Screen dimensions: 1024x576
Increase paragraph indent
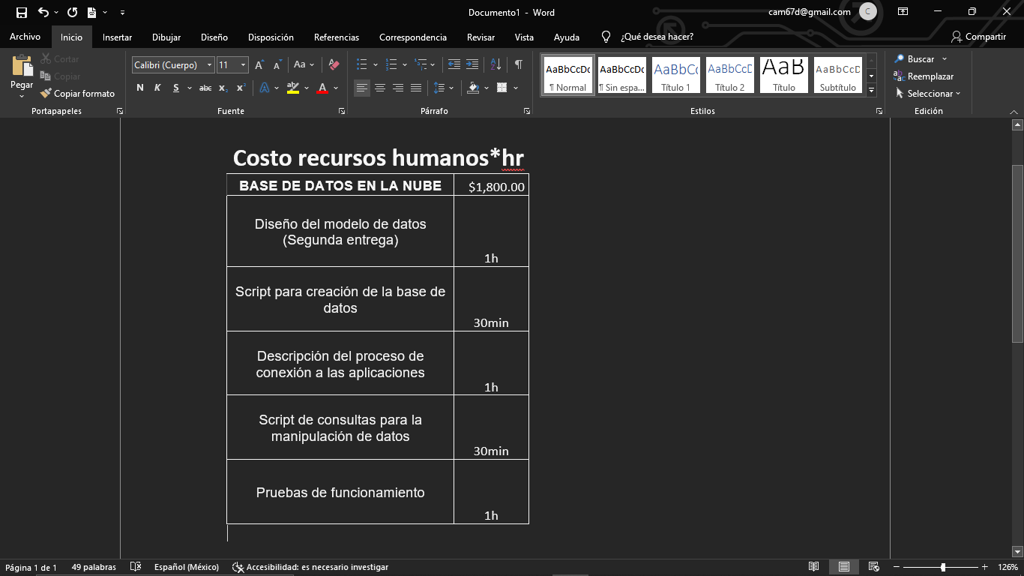pyautogui.click(x=472, y=65)
